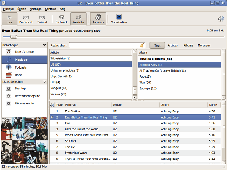Select artist Urge Overkill (1)
This screenshot has width=227, height=170.
[x=91, y=76]
